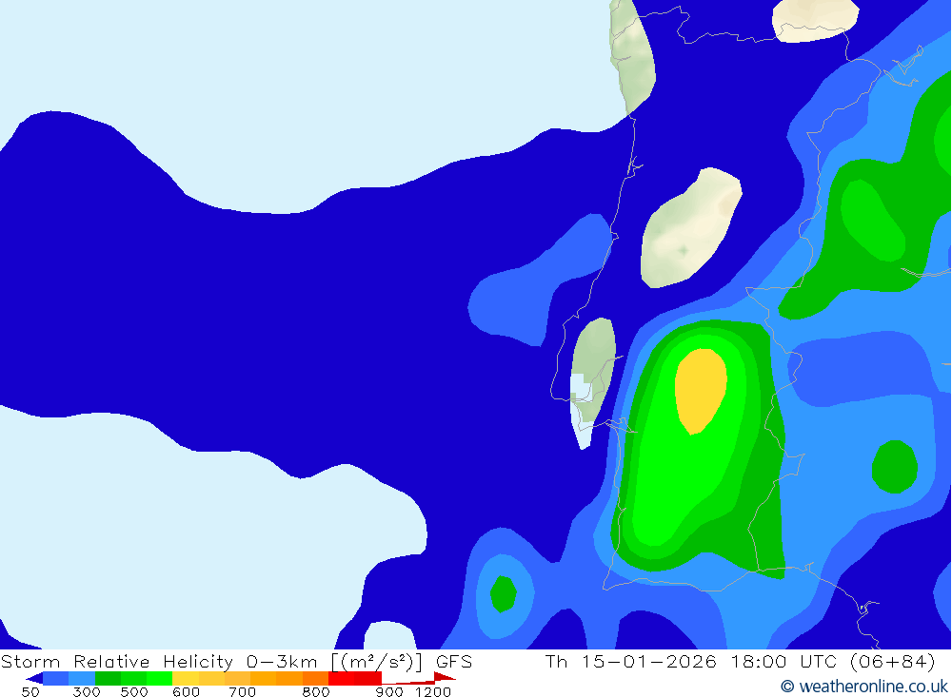
Task: Click the 'Th 15-01-2026 18:00 UTC' timestamp
Action: click(691, 661)
